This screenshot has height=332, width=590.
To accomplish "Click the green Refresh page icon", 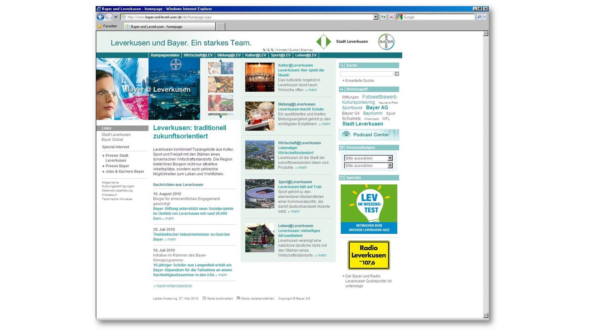I will (383, 17).
